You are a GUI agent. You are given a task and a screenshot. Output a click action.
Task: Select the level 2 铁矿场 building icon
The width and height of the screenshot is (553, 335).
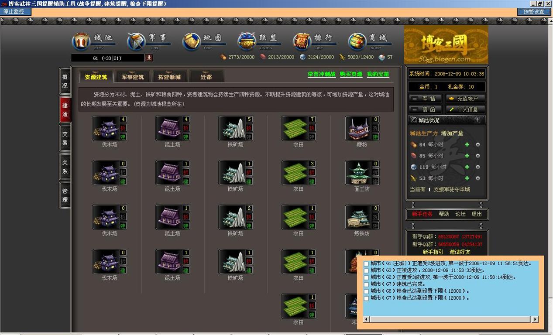point(231,217)
